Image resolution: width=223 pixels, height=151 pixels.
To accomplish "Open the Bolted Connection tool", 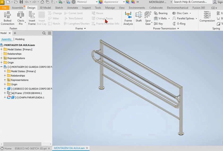I will 7,18.
